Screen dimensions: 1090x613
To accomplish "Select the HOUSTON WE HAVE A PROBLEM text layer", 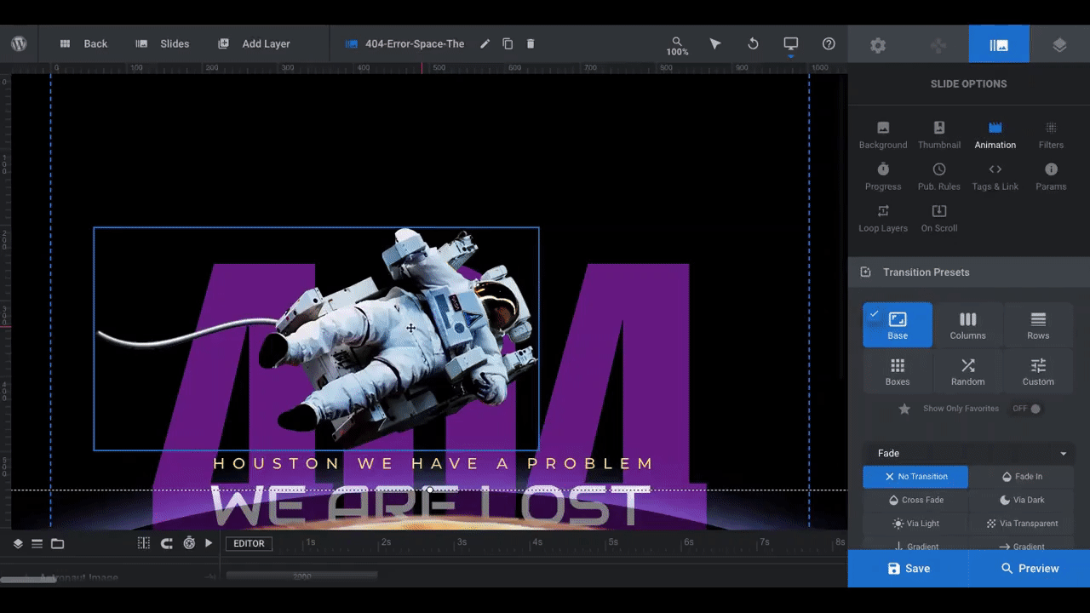I will (x=433, y=464).
